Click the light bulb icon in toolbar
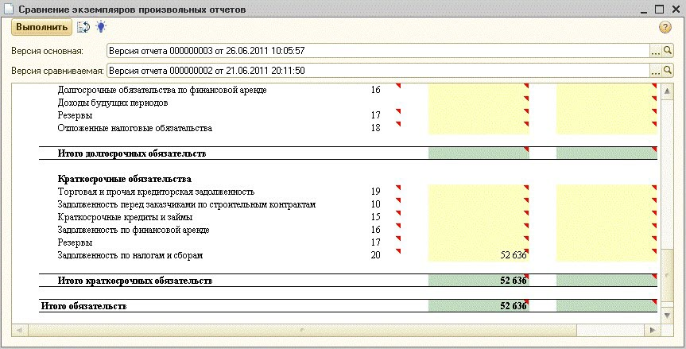Viewport: 686px width, 349px height. (x=101, y=27)
